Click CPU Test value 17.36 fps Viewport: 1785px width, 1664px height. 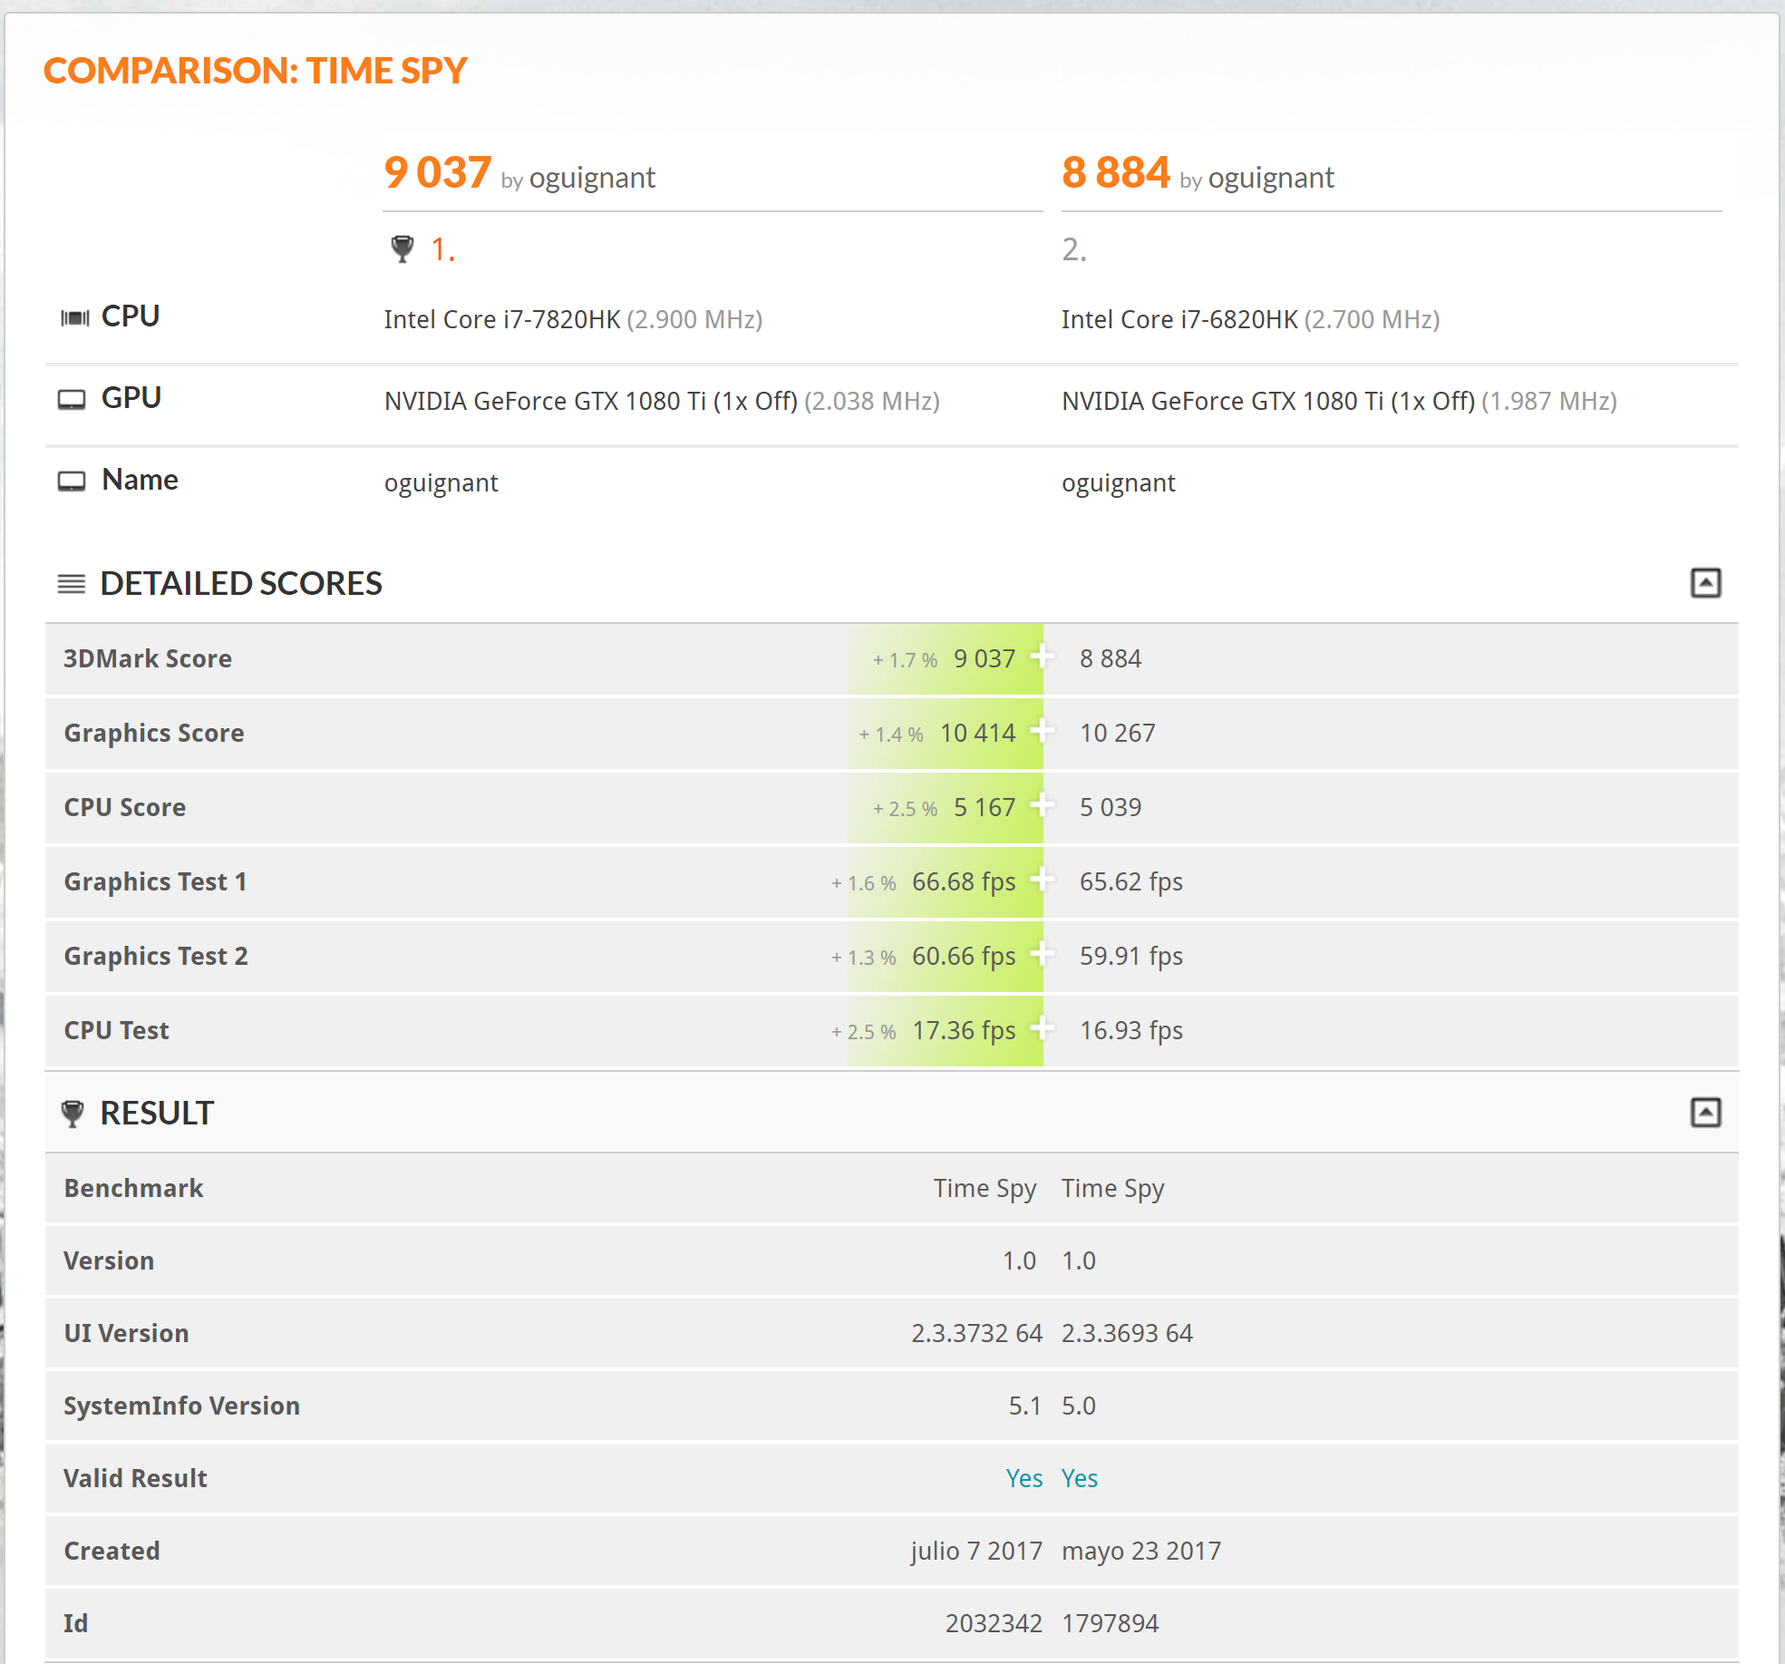[964, 1030]
